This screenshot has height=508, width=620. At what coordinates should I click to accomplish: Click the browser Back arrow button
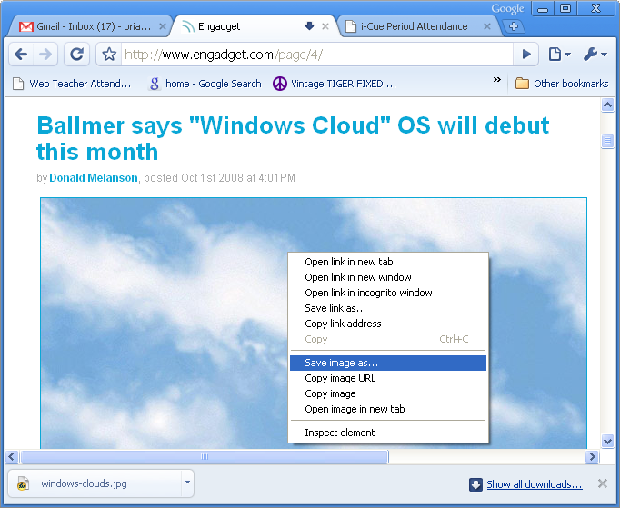(21, 55)
